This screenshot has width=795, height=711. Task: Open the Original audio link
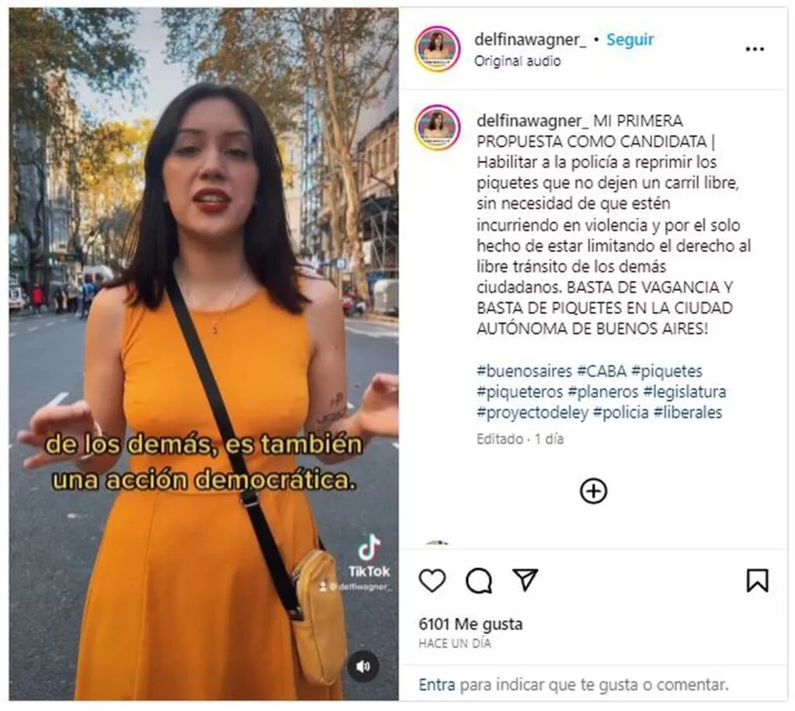tap(517, 61)
